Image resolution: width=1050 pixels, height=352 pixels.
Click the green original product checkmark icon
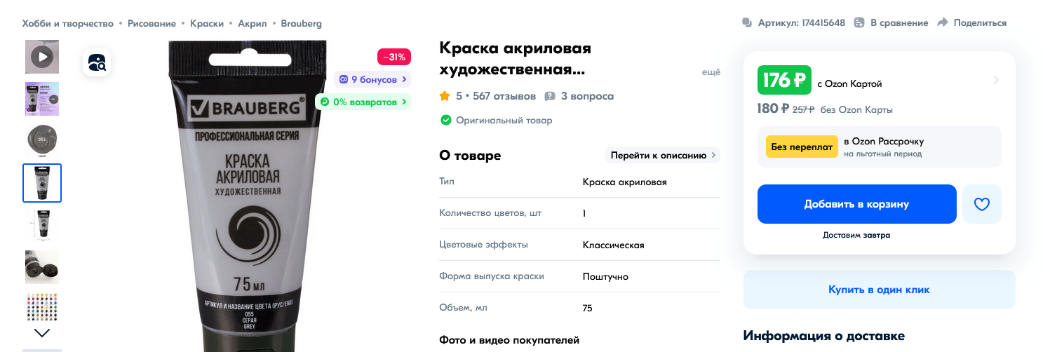tap(445, 120)
